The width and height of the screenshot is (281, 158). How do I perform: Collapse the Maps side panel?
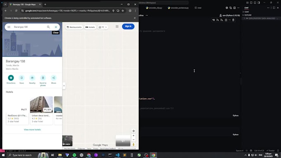point(64,86)
